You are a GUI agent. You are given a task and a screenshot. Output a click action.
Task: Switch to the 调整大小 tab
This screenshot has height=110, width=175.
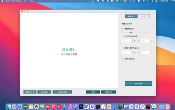131,17
